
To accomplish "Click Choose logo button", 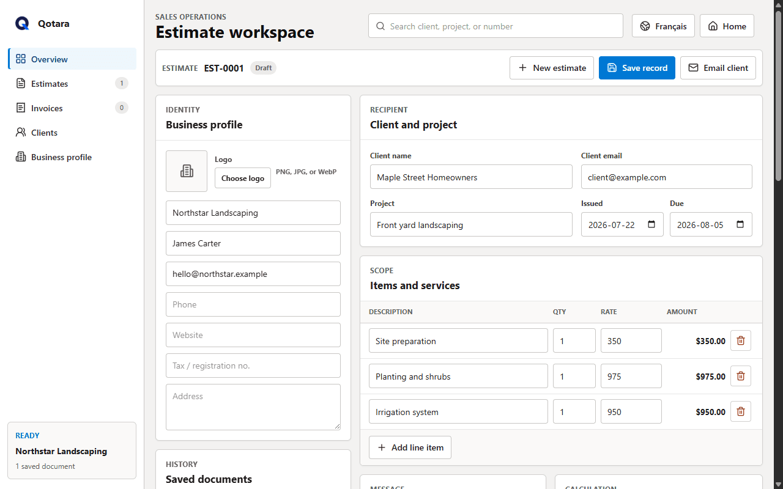I will point(243,178).
